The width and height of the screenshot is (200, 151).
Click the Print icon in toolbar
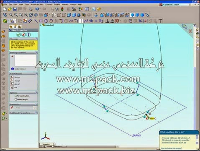click(31, 9)
